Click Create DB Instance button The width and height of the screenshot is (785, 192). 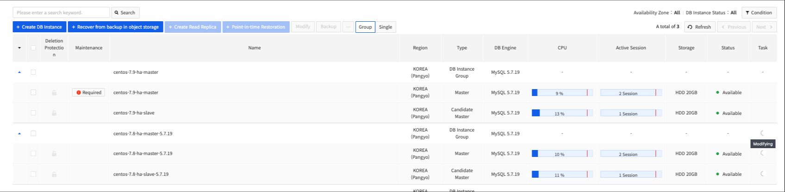point(39,27)
